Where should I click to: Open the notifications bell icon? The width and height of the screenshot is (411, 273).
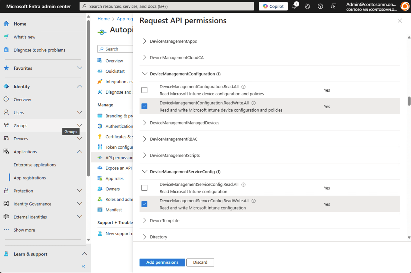294,6
